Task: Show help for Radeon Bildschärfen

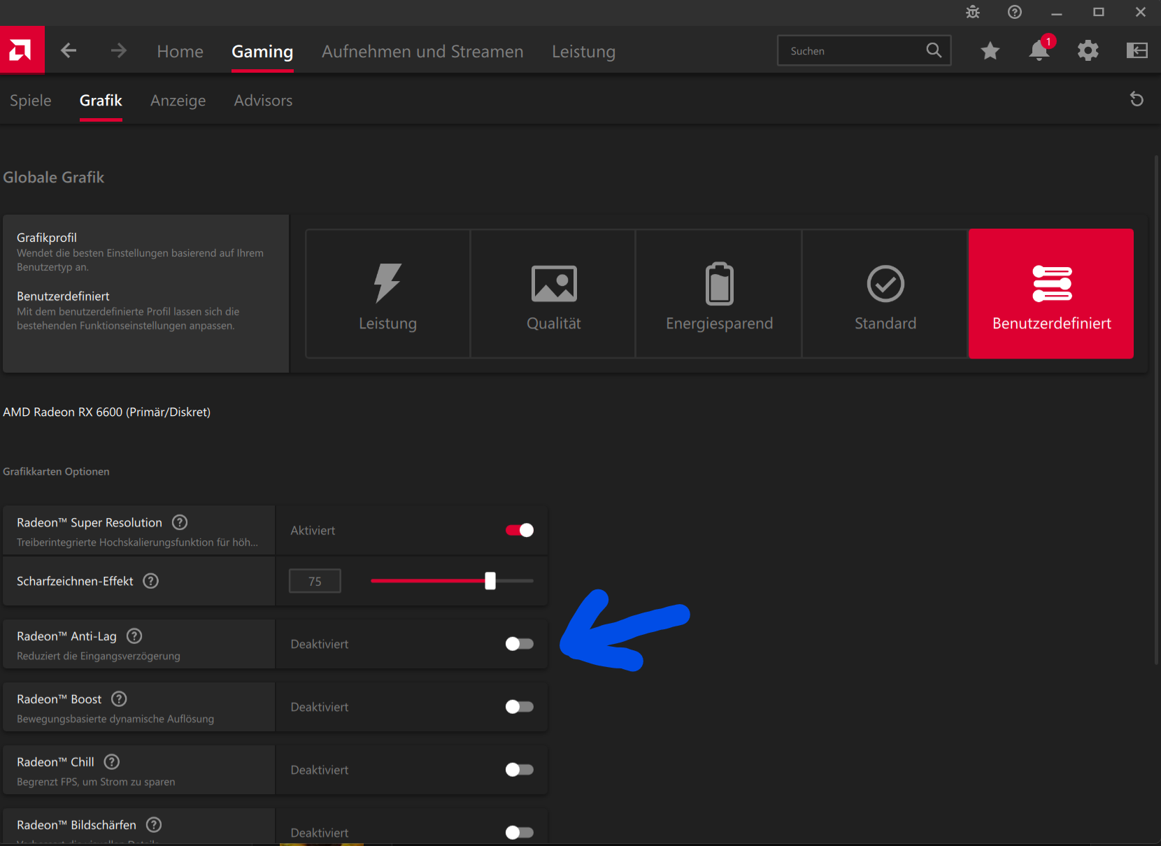Action: coord(154,824)
